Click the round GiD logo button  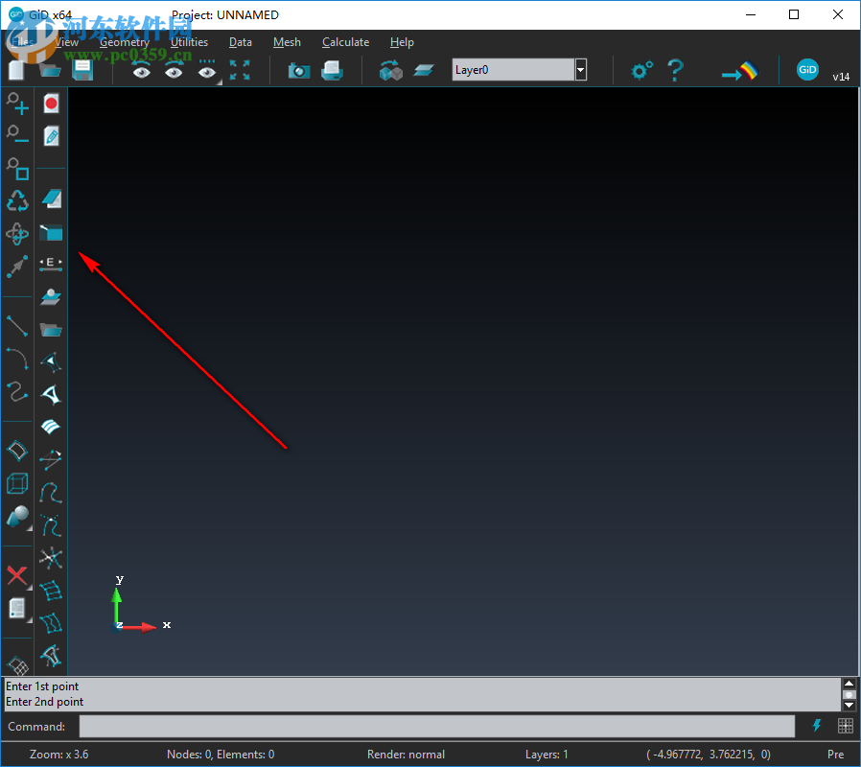point(807,70)
